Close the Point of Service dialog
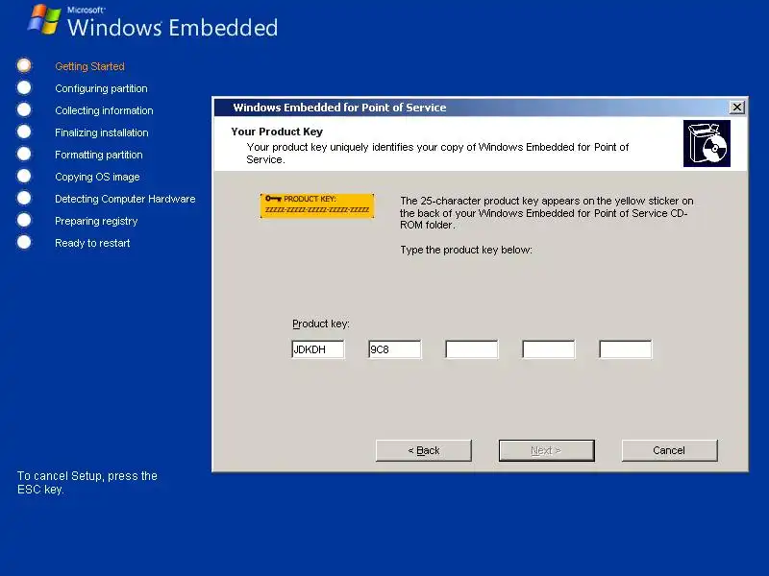This screenshot has width=769, height=576. coord(736,108)
